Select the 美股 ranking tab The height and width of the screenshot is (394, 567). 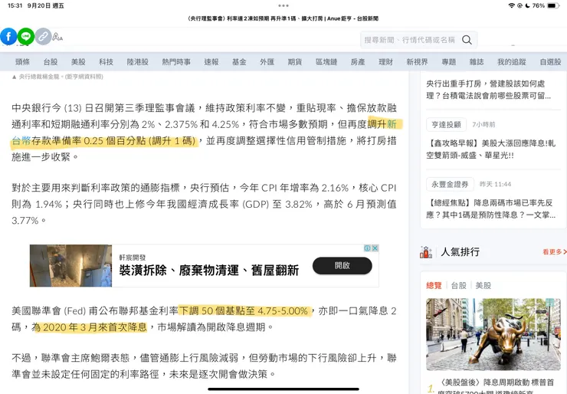tap(483, 285)
